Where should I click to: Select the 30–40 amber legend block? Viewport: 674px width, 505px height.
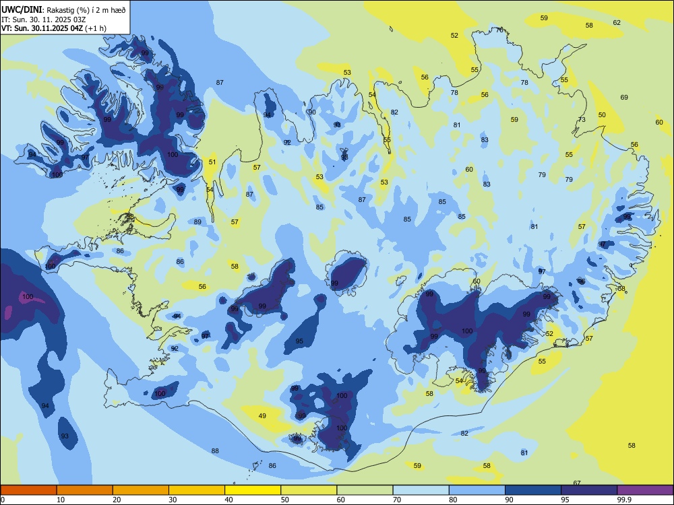pos(196,490)
